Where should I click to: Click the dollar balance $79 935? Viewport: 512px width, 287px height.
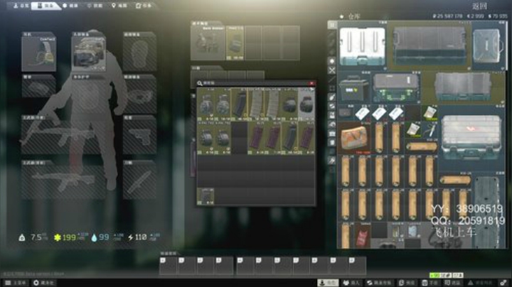point(498,16)
